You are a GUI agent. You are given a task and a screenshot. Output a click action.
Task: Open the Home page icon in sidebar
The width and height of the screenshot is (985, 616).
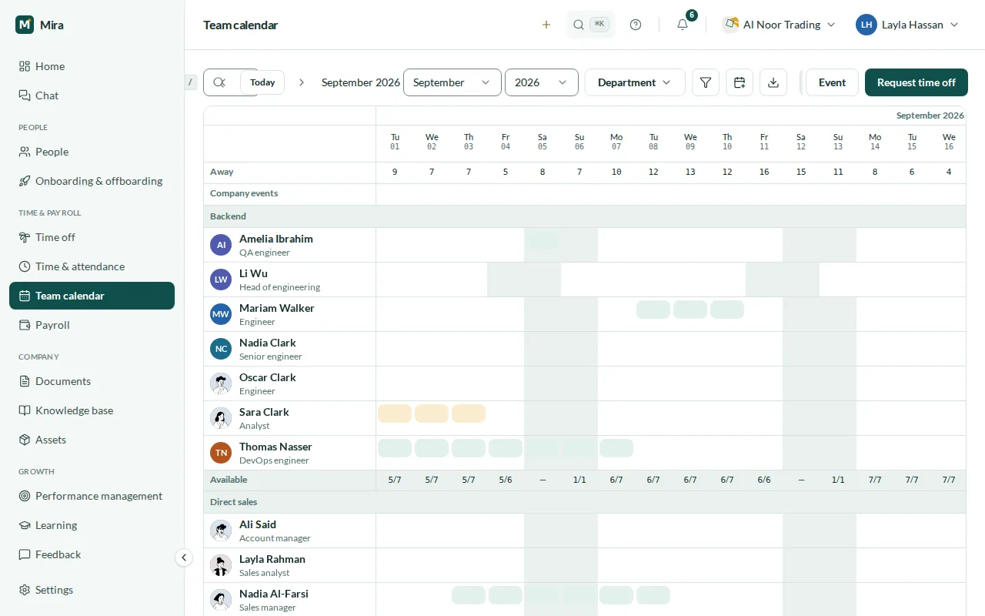(25, 66)
